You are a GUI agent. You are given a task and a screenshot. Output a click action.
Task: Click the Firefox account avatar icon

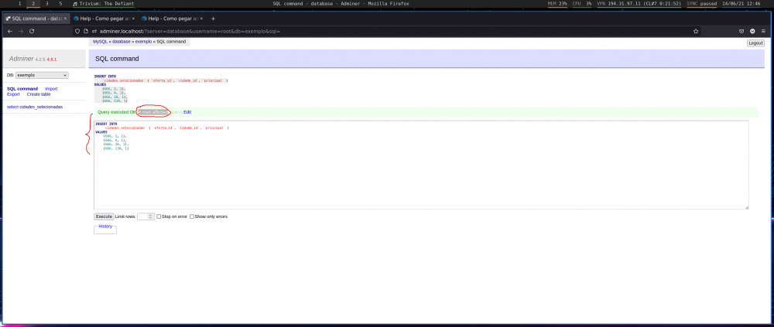[752, 31]
